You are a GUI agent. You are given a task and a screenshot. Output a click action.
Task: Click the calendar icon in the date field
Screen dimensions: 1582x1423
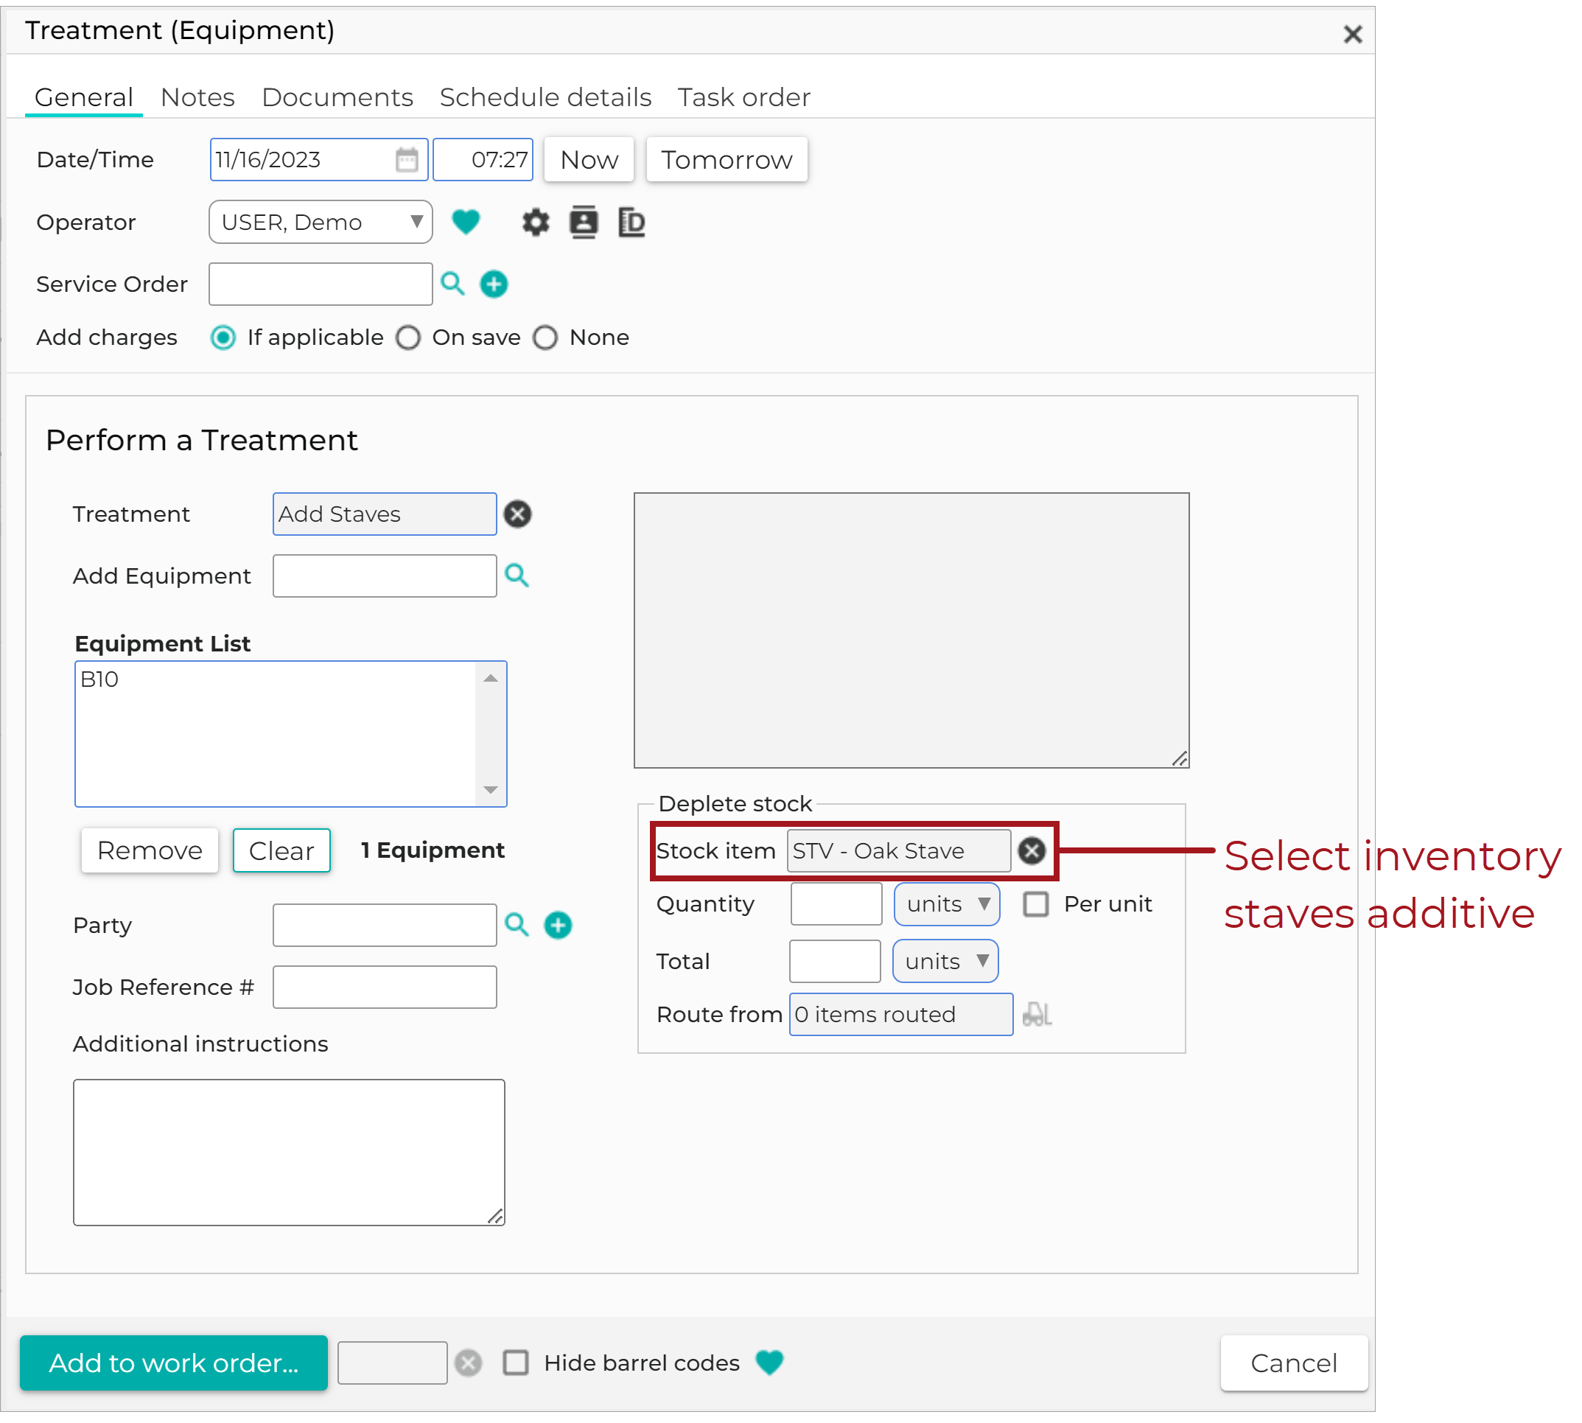point(407,159)
